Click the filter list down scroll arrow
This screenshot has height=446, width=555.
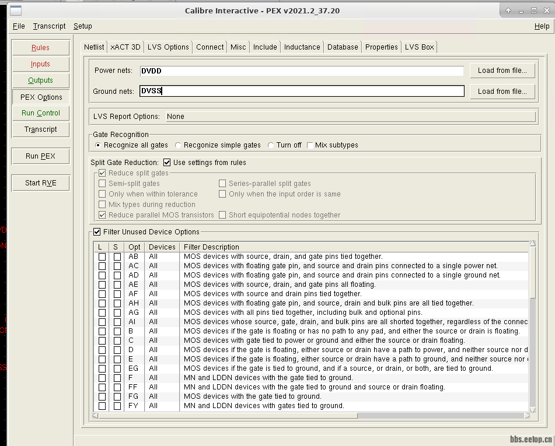click(x=532, y=410)
